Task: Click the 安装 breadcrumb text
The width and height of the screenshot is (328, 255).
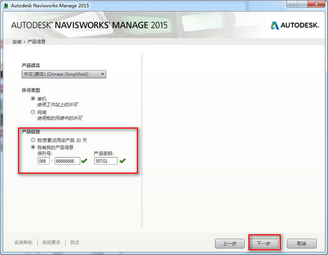Action: [17, 42]
